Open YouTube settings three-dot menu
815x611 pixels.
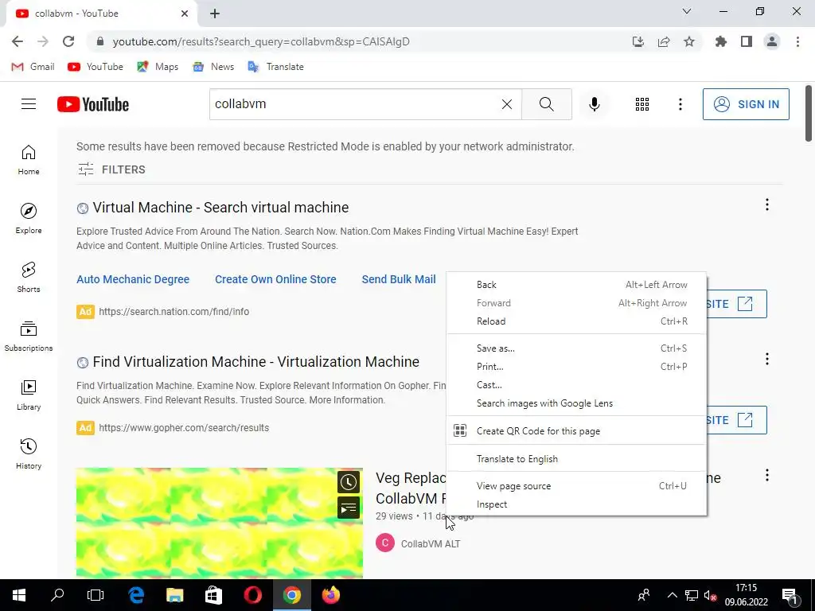[680, 104]
